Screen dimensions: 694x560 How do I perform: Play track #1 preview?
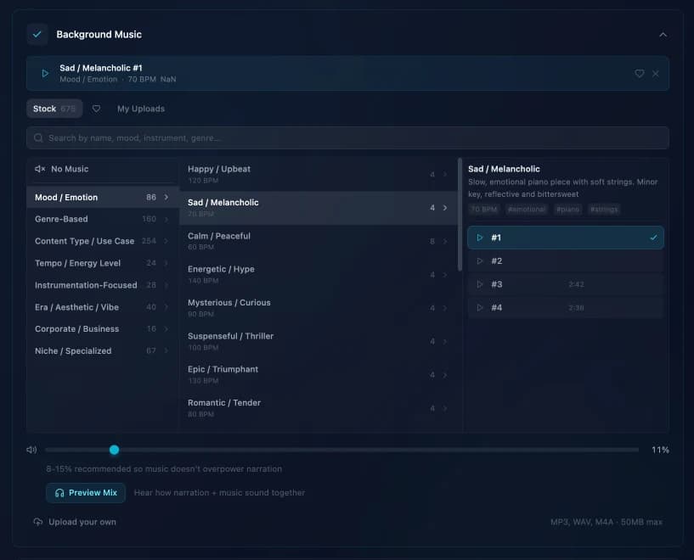[480, 238]
